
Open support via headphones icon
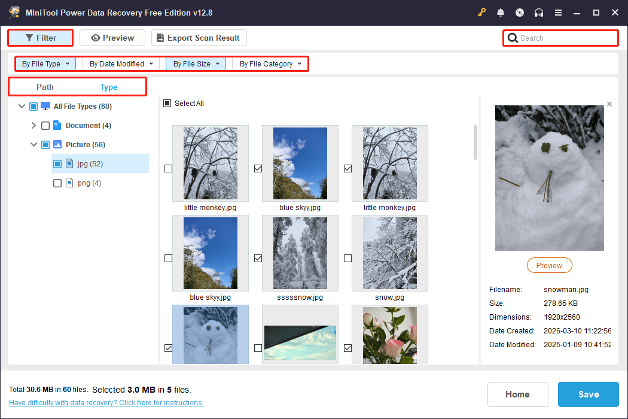coord(539,13)
